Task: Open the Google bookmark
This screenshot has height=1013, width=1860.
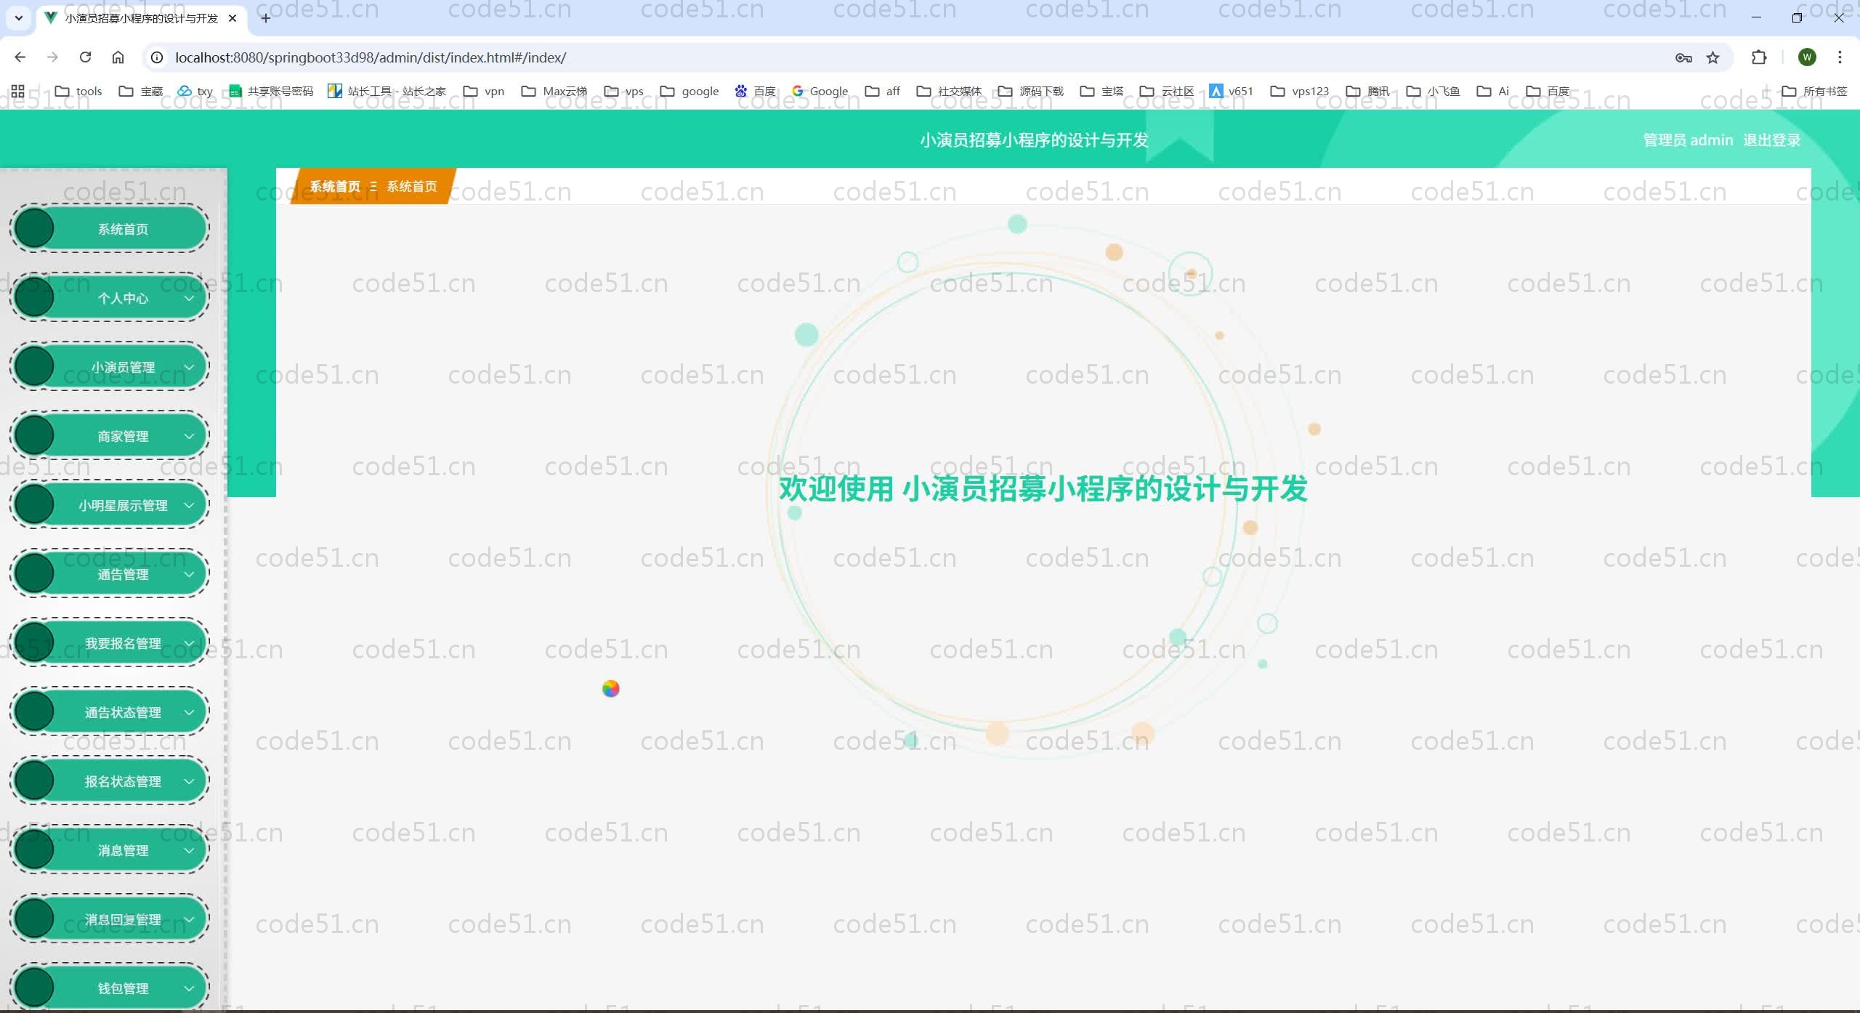Action: tap(820, 91)
